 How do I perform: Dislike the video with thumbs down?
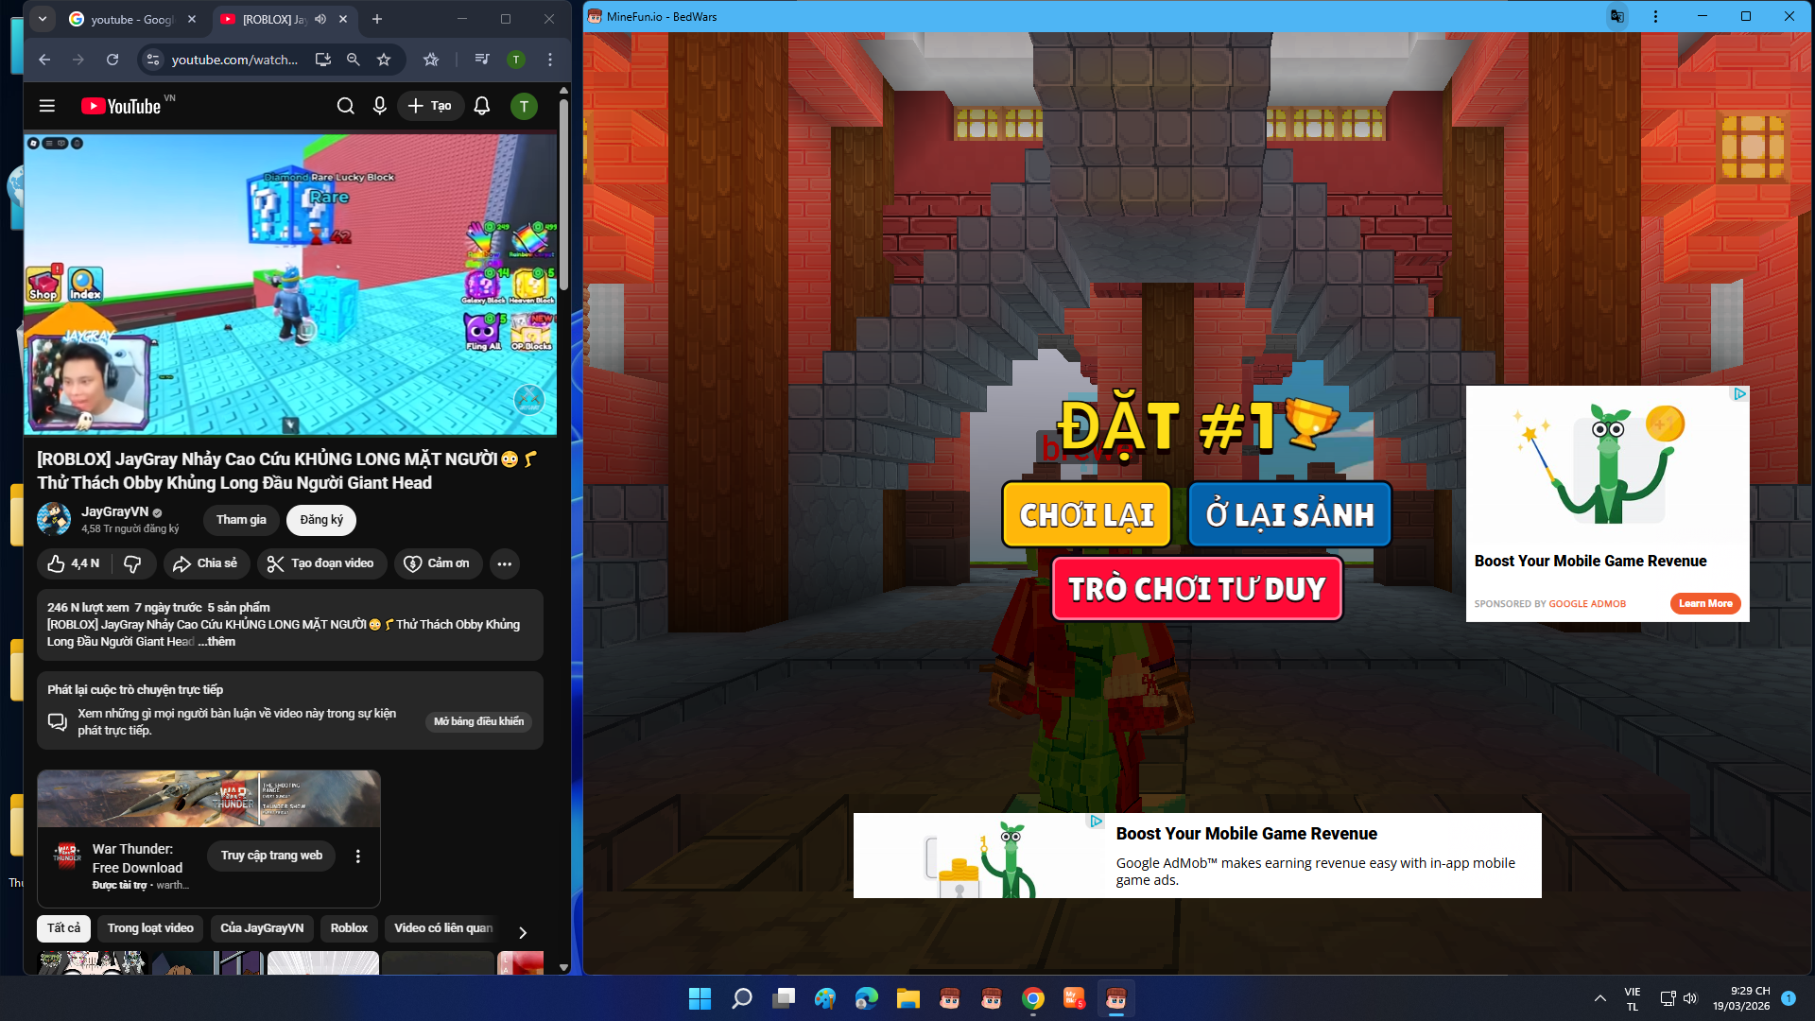tap(132, 563)
